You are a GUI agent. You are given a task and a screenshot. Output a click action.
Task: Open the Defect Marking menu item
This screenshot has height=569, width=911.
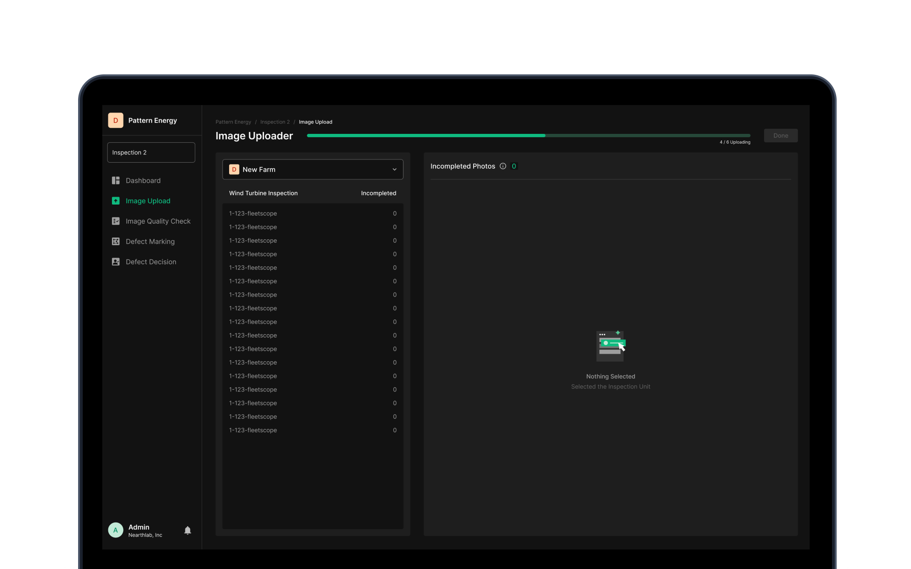coord(150,241)
